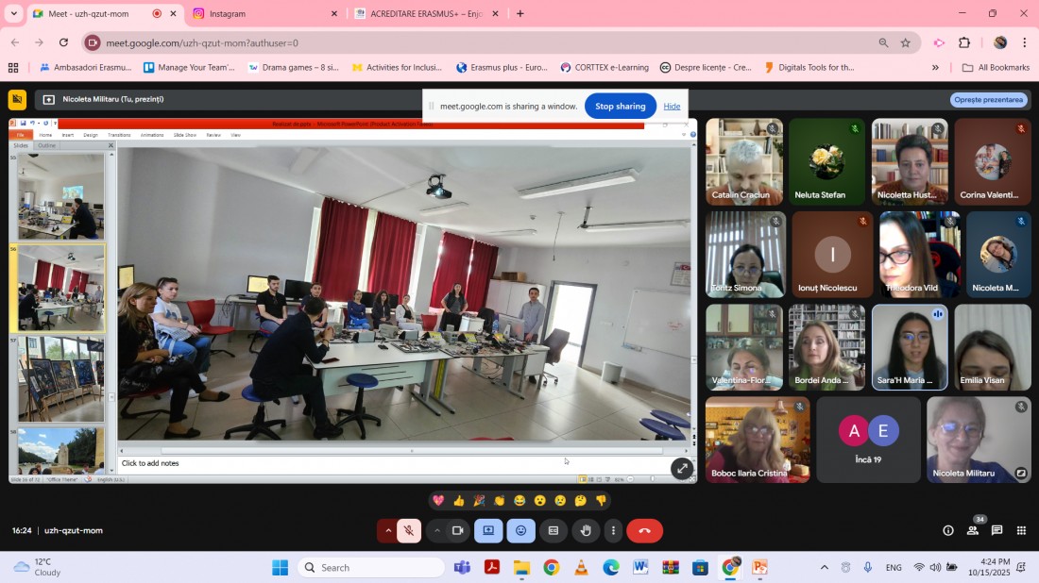The width and height of the screenshot is (1039, 583).
Task: Toggle the emoji reactions bar
Action: pyautogui.click(x=520, y=531)
